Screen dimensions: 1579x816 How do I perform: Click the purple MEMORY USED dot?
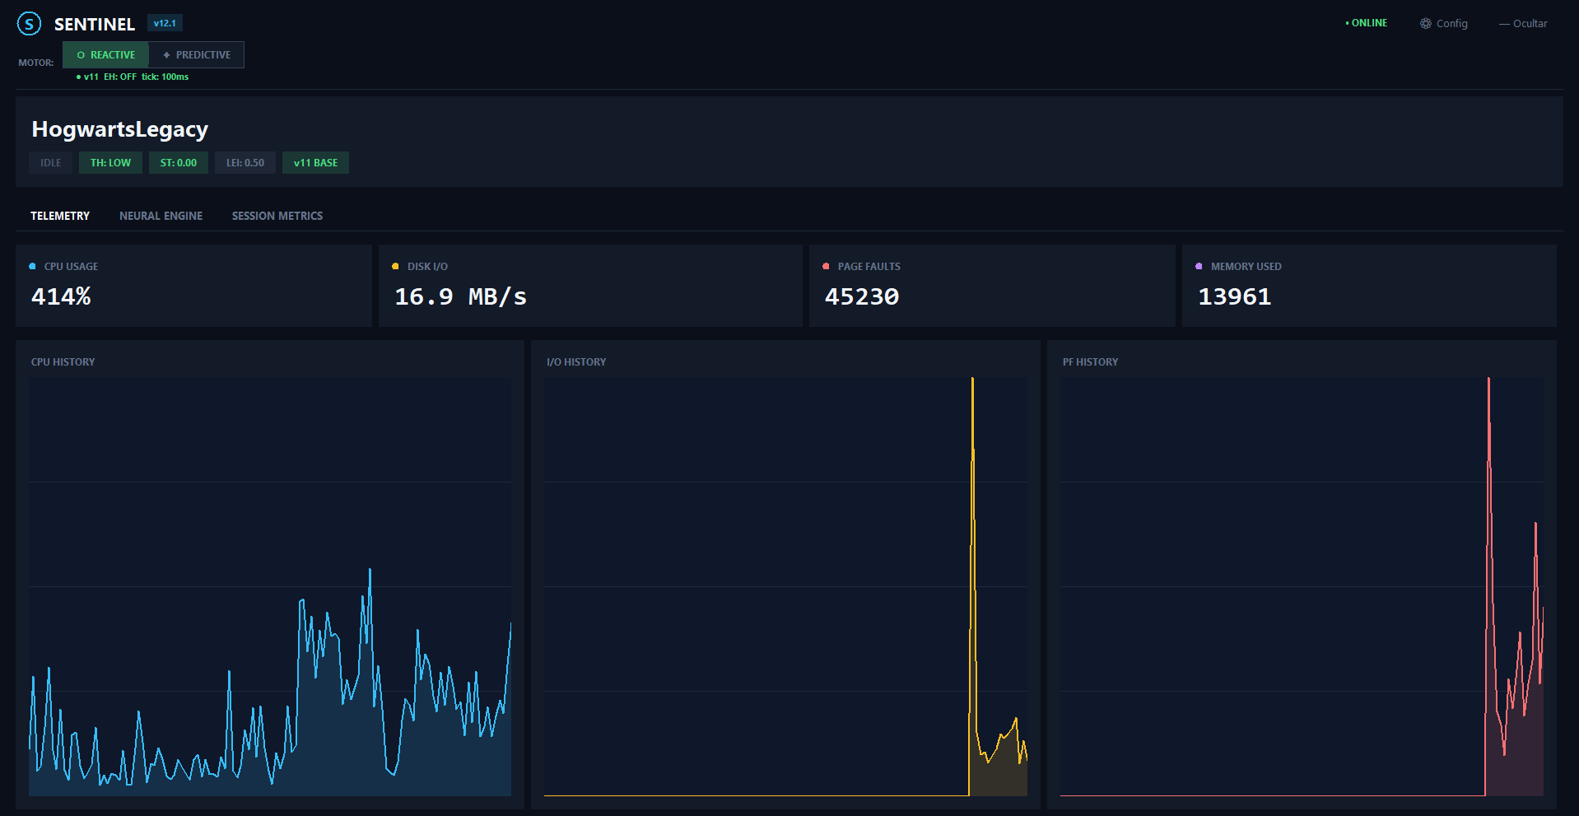click(1199, 266)
